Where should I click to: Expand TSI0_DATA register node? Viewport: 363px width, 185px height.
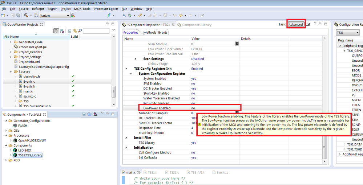click(345, 144)
